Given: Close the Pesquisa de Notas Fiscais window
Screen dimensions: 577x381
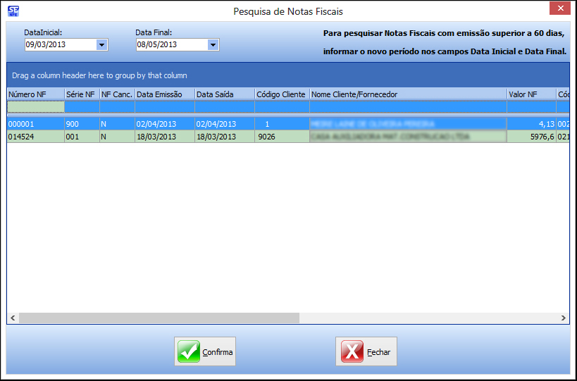Looking at the screenshot, I should 560,8.
